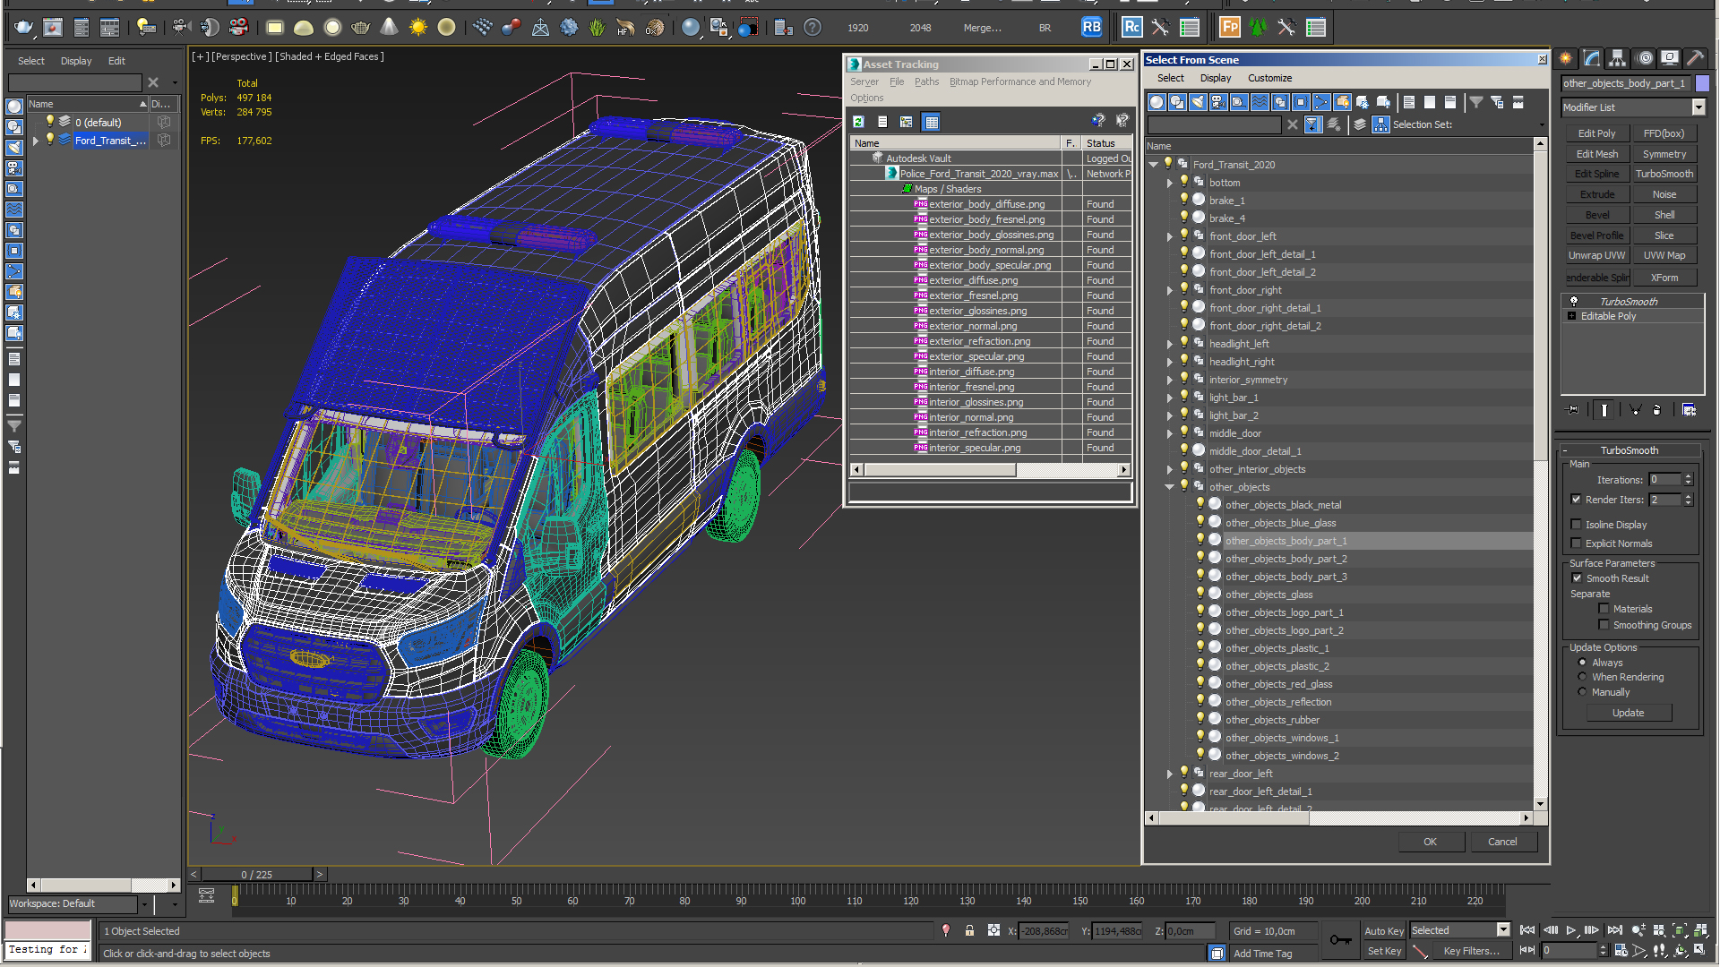Image resolution: width=1720 pixels, height=967 pixels.
Task: Toggle Smooth Result checkbox
Action: coord(1577,578)
